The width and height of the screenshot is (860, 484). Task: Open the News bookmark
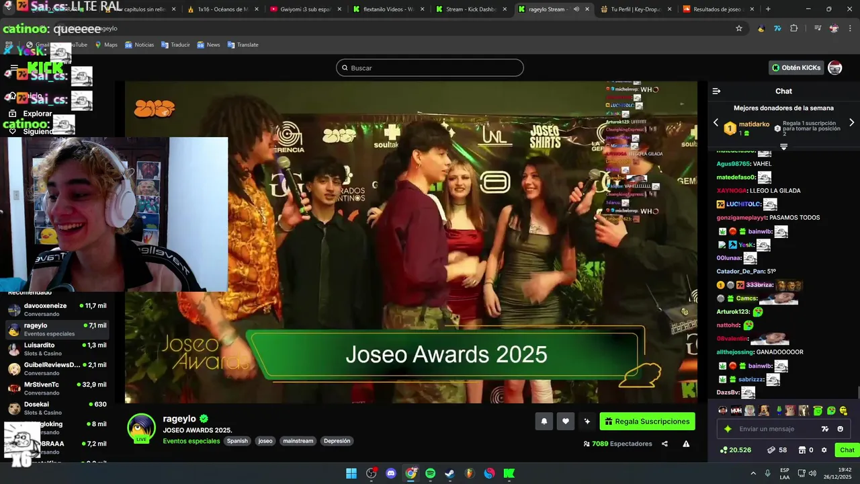tap(208, 45)
